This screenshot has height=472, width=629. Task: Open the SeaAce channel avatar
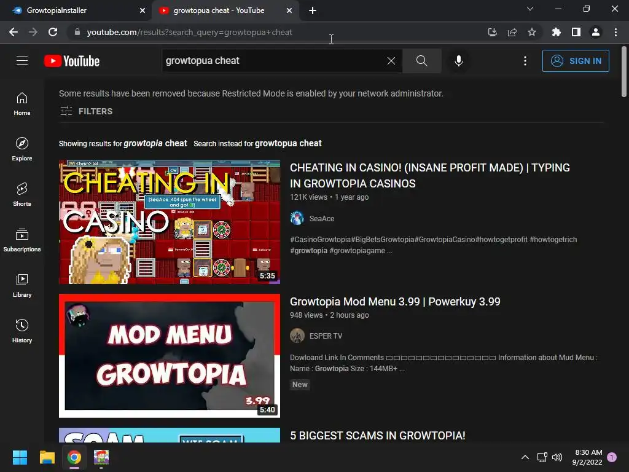[297, 218]
